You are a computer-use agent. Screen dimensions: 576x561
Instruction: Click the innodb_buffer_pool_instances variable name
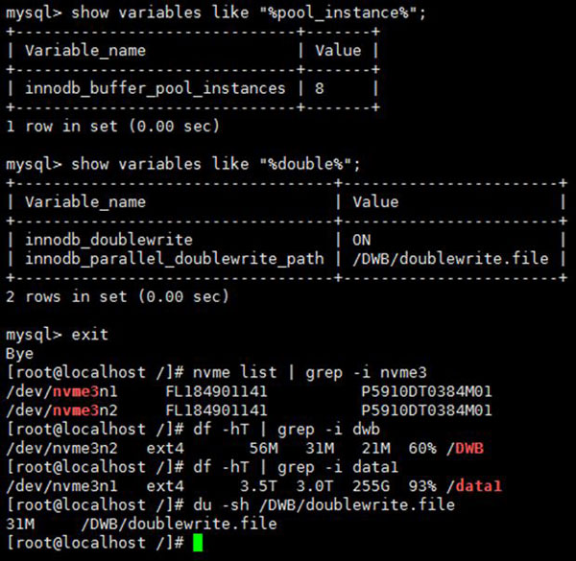[x=155, y=88]
